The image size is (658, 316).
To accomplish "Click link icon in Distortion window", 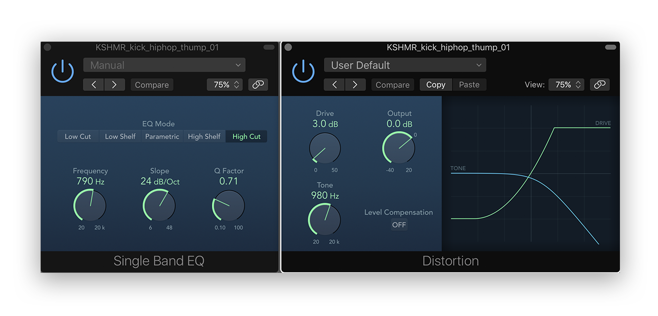I will [x=600, y=85].
